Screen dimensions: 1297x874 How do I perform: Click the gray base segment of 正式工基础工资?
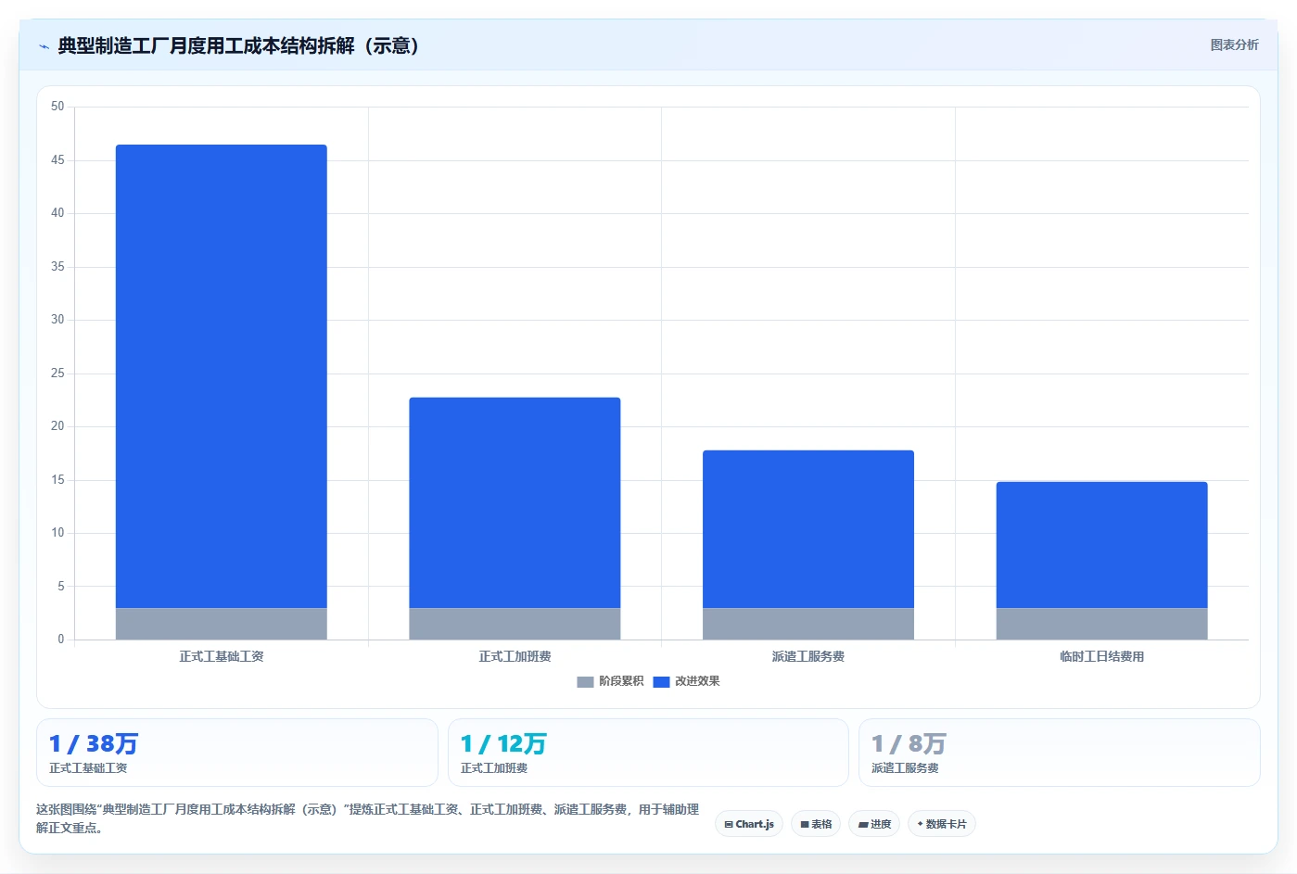point(222,624)
